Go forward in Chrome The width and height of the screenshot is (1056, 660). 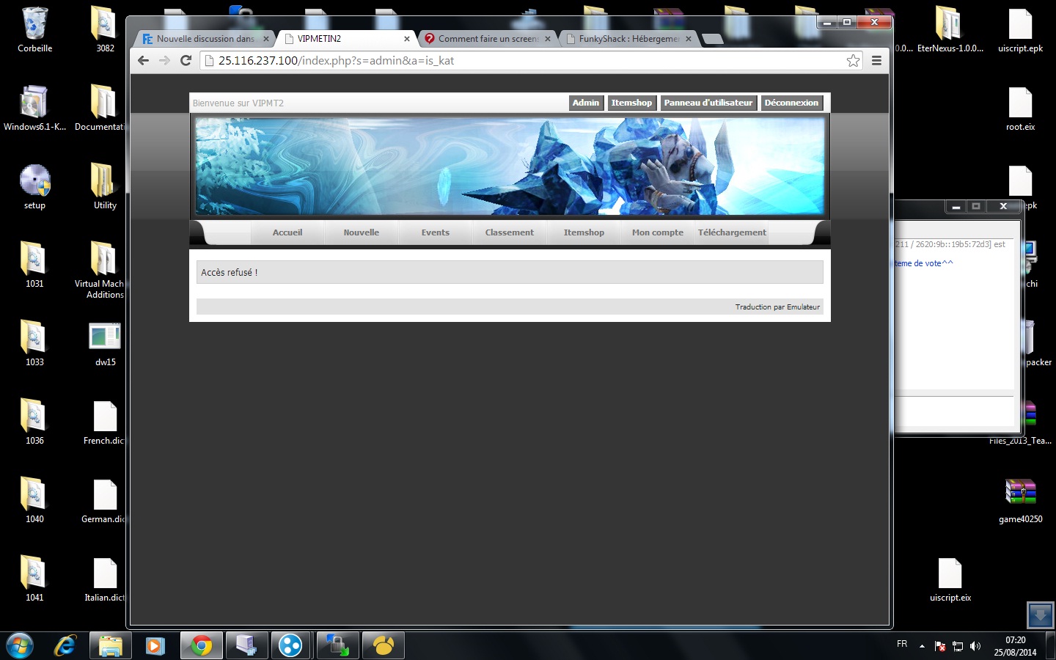point(164,61)
